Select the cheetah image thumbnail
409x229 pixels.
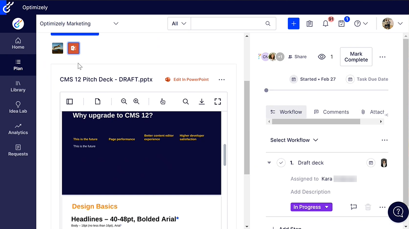click(58, 48)
